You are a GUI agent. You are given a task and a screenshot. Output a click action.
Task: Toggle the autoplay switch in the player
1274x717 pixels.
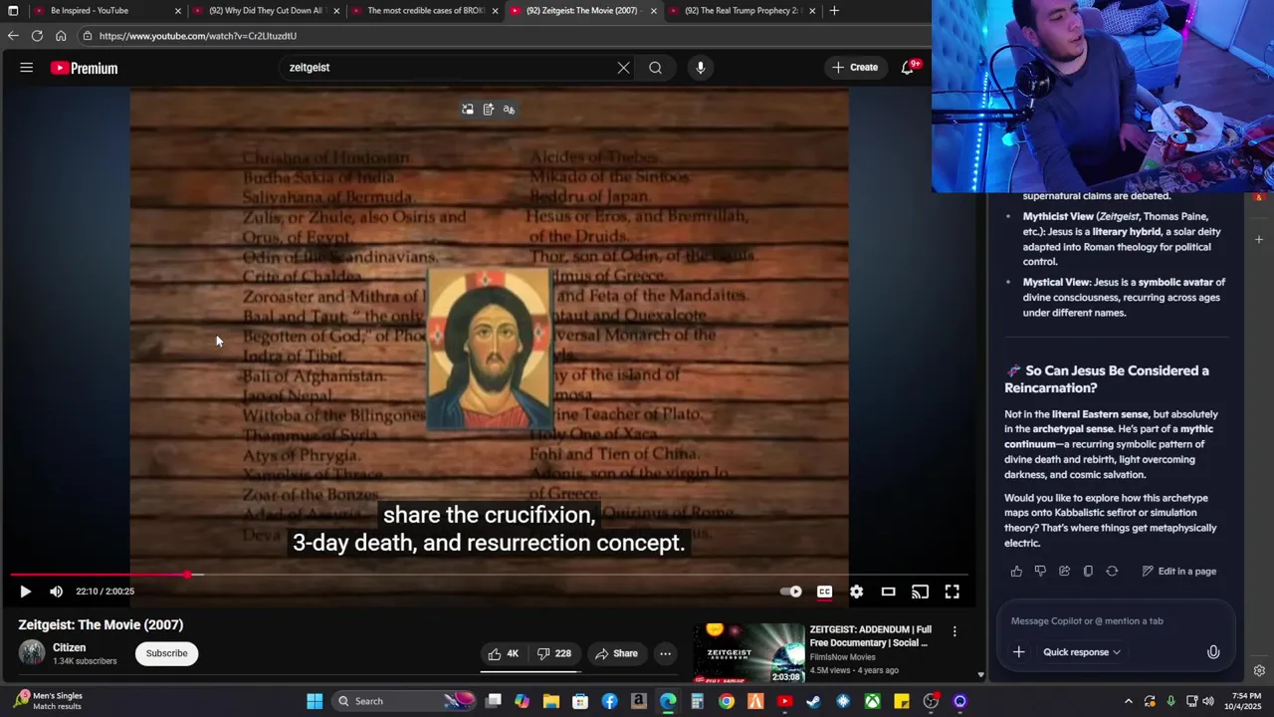coord(791,592)
